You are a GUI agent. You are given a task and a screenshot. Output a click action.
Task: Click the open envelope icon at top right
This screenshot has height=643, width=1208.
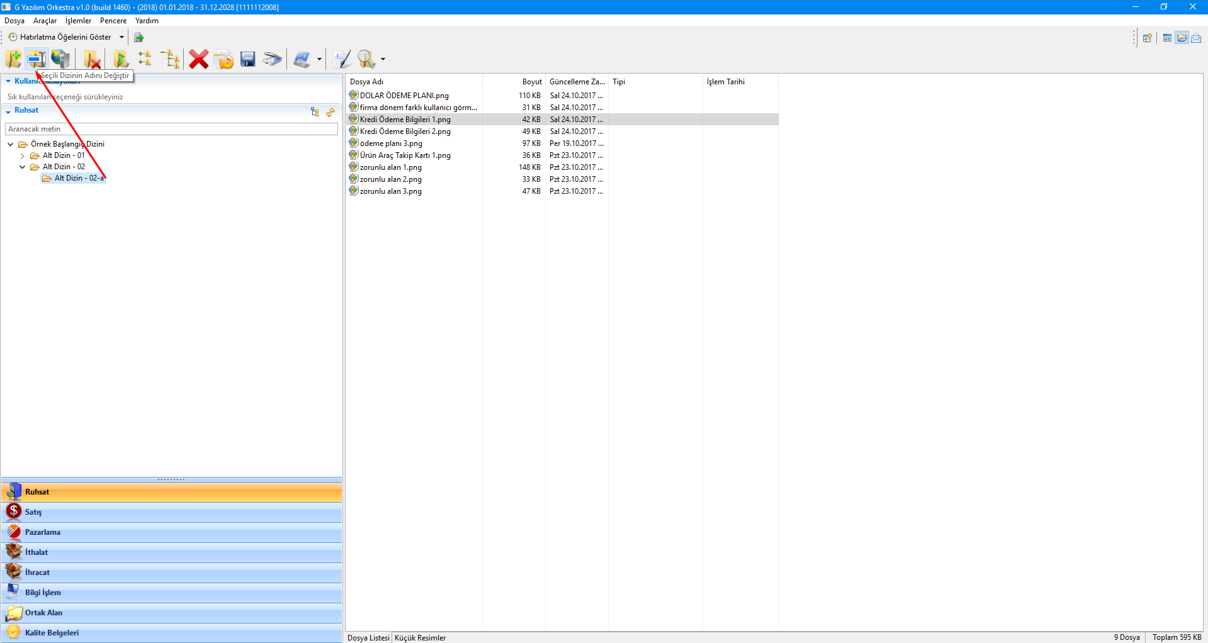coord(1196,38)
